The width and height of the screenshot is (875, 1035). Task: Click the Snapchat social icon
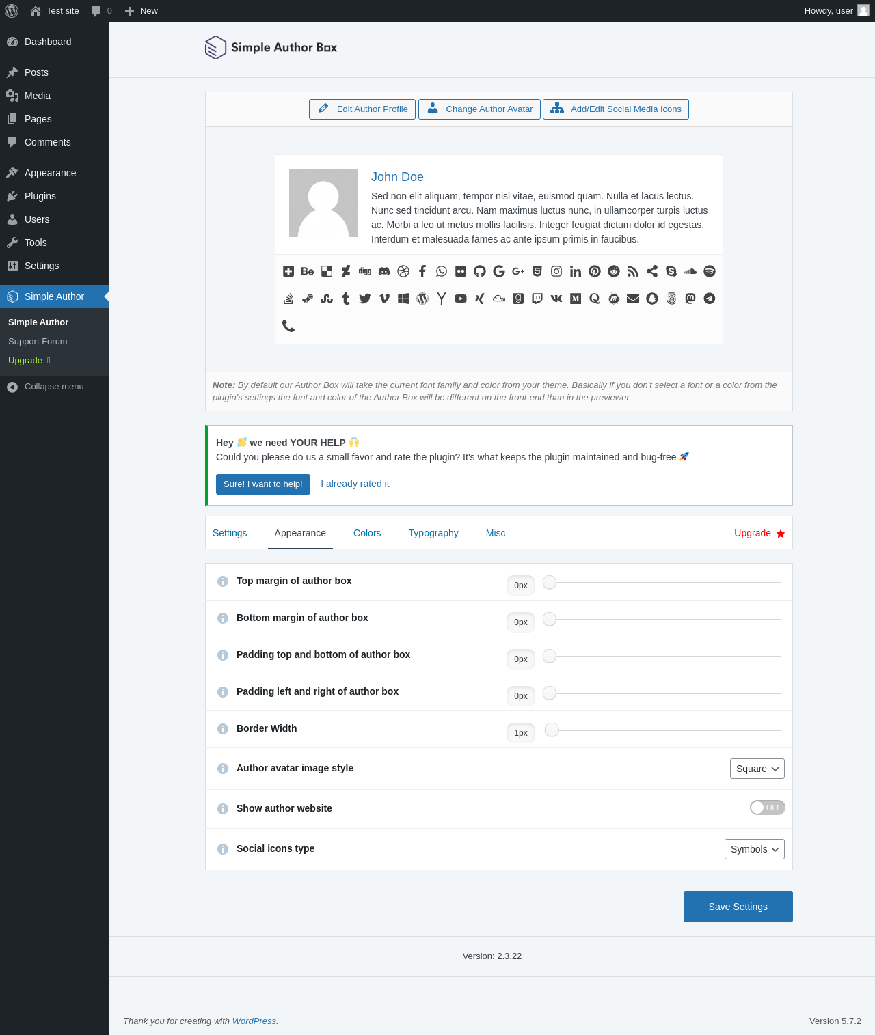(x=652, y=299)
